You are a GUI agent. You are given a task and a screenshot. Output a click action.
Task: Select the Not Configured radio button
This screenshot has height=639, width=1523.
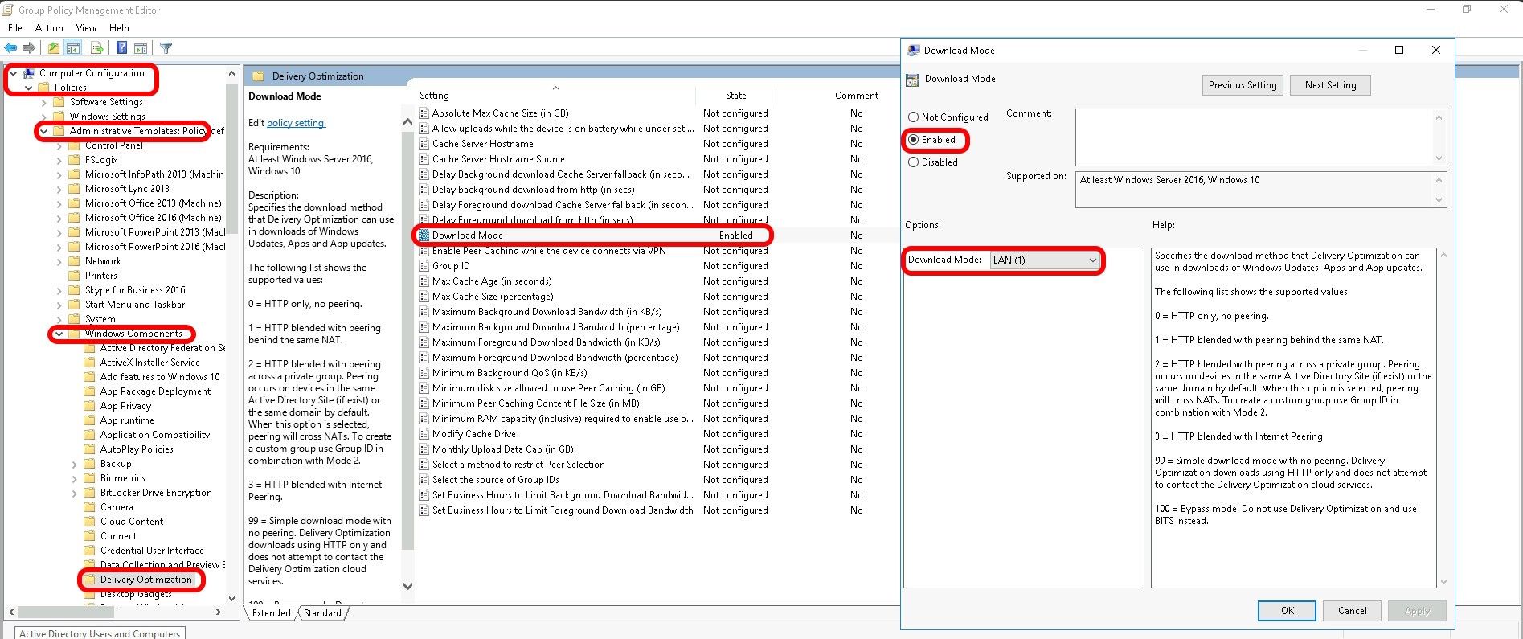913,117
